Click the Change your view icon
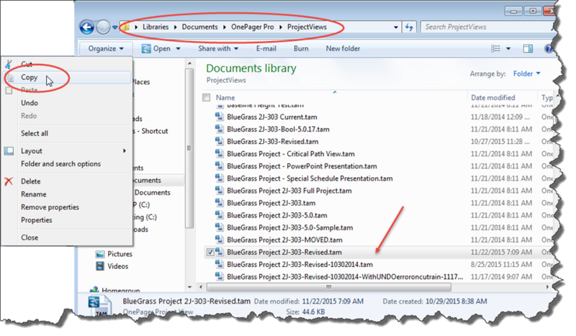 (x=495, y=48)
